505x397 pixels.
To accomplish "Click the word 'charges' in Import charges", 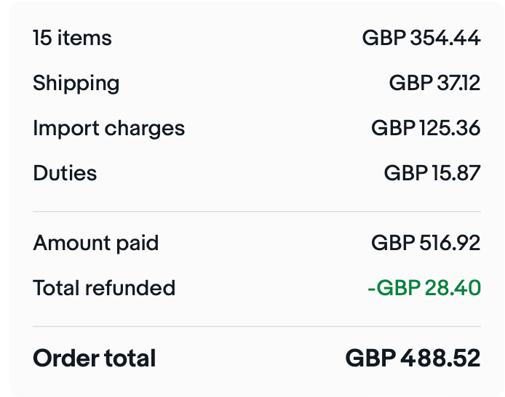I will 145,129.
